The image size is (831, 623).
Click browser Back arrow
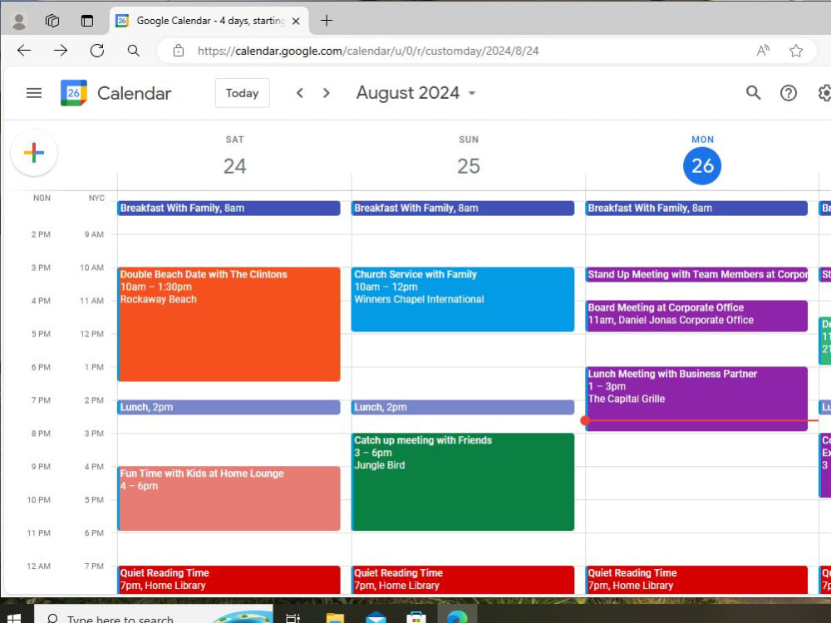coord(24,51)
